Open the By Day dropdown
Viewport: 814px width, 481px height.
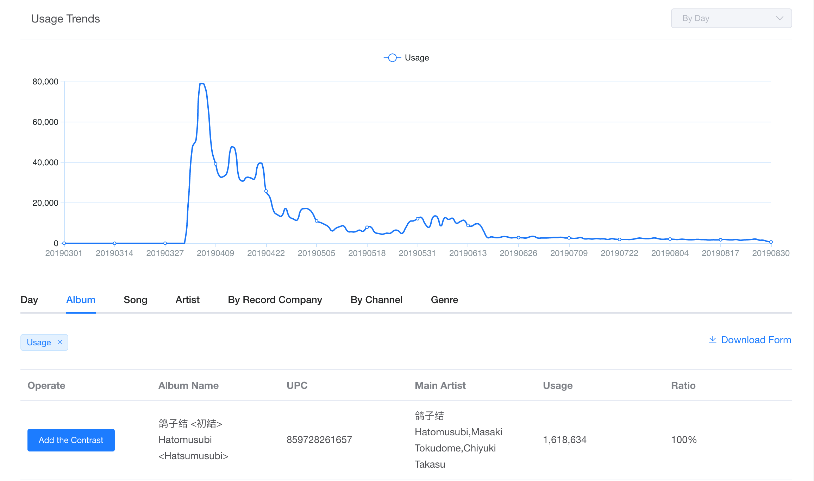tap(731, 18)
